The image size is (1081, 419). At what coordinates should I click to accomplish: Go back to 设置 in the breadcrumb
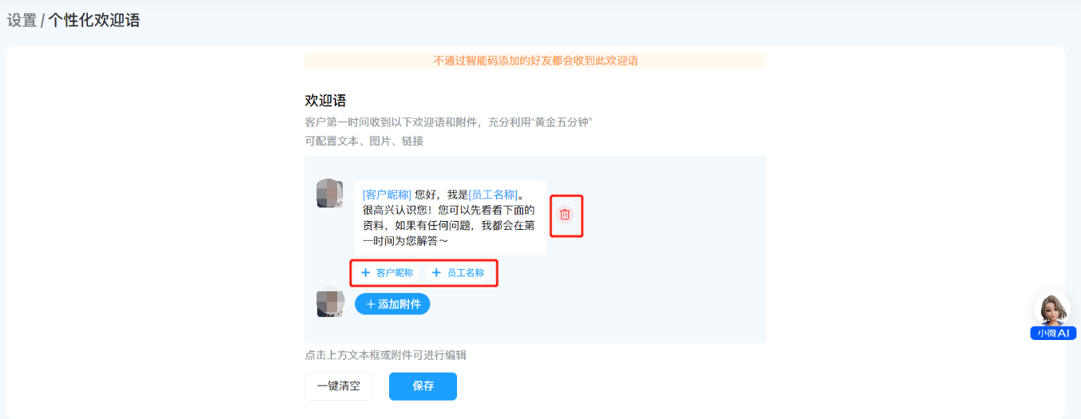22,21
